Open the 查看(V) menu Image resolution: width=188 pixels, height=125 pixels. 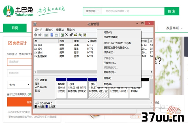tap(60, 30)
